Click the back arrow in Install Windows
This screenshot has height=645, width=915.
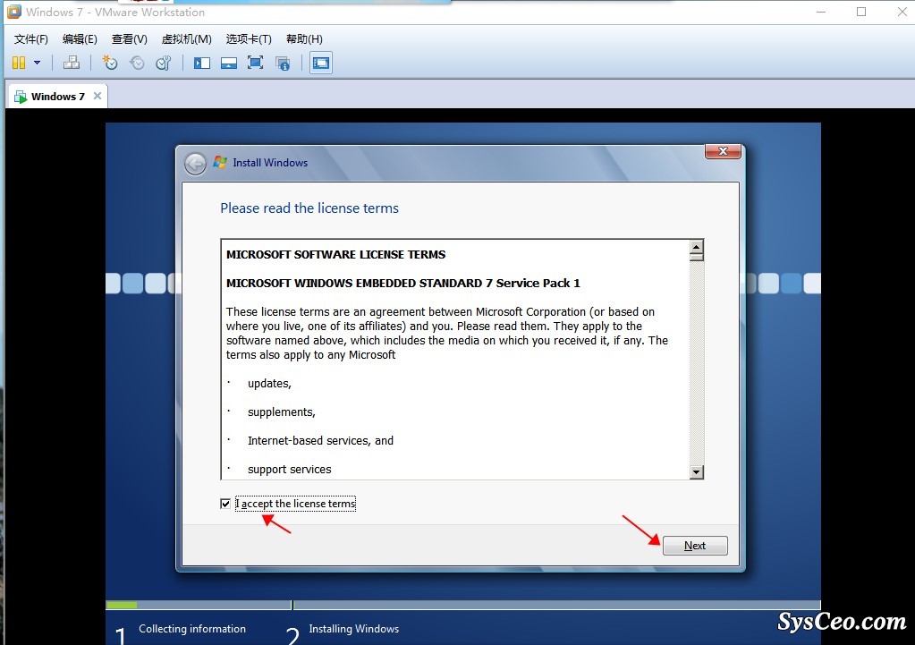pos(196,164)
